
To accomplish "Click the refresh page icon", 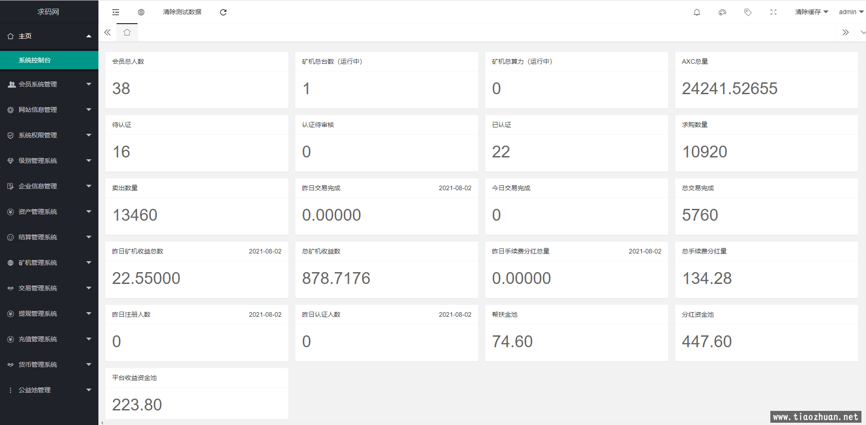I will (x=223, y=12).
